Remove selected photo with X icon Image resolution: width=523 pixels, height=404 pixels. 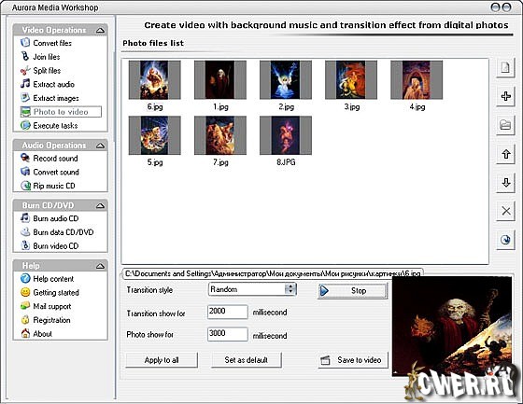coord(505,211)
